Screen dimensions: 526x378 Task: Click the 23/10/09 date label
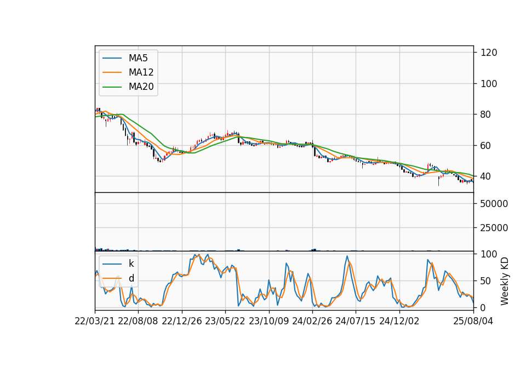(268, 321)
